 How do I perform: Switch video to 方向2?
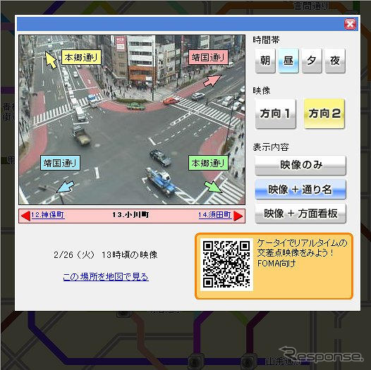(x=324, y=113)
